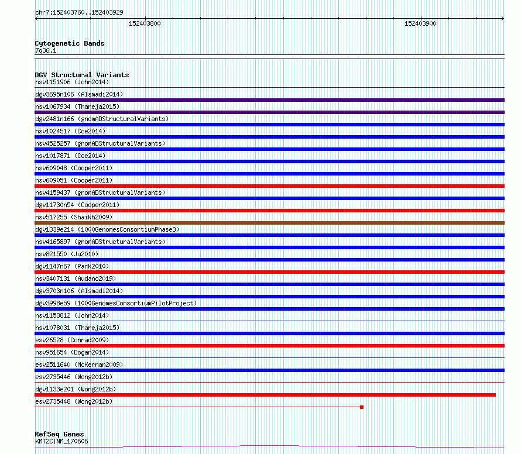Open dgv3695n106 (Alsmadi2014) variant entry

[79, 94]
